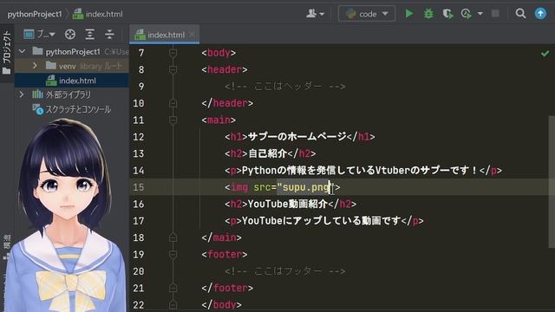The width and height of the screenshot is (555, 312).
Task: Start debugging with the green bug icon
Action: (428, 14)
